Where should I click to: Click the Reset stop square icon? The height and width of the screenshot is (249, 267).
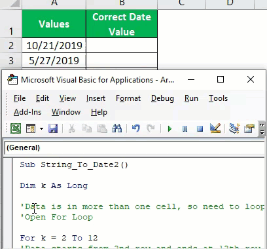(x=200, y=128)
